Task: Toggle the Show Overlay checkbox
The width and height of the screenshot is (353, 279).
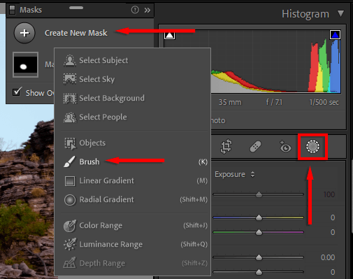Action: click(x=17, y=92)
